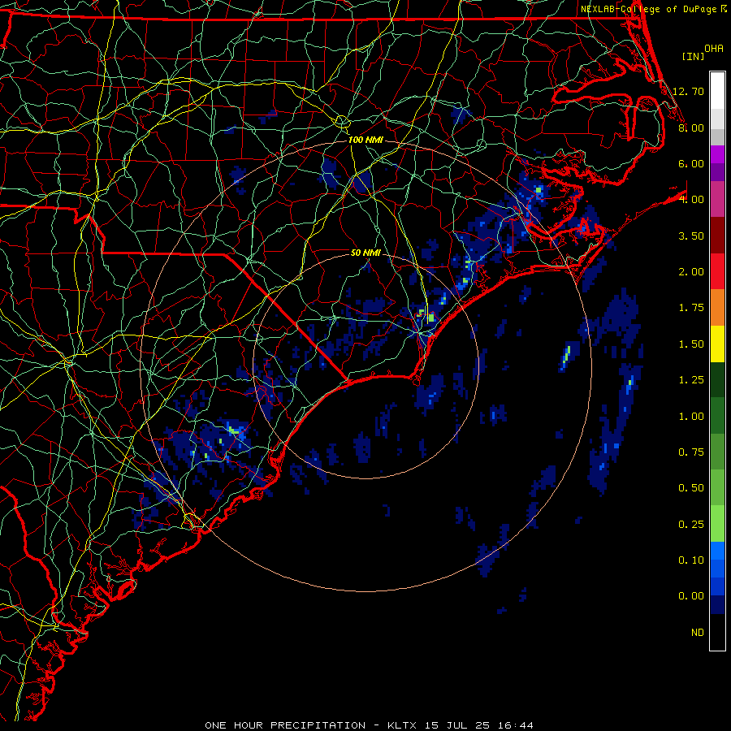Pick the light blue swatch above 0.10
731x731 pixels.
(x=717, y=551)
